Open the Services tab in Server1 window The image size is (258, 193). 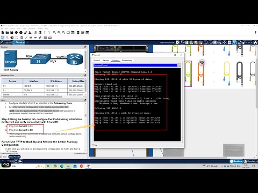pos(106,61)
